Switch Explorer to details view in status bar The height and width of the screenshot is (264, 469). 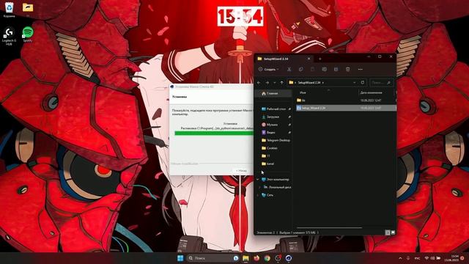click(x=388, y=232)
